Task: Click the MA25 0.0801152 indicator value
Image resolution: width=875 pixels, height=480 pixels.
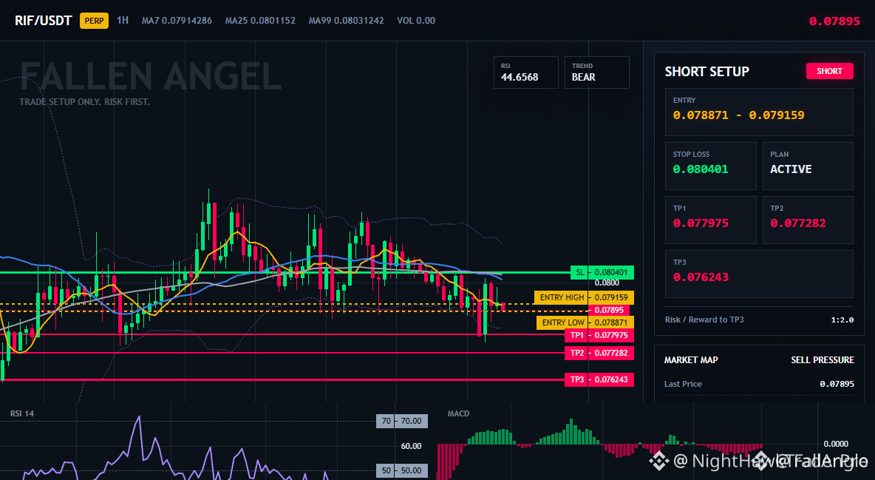Action: (x=260, y=21)
